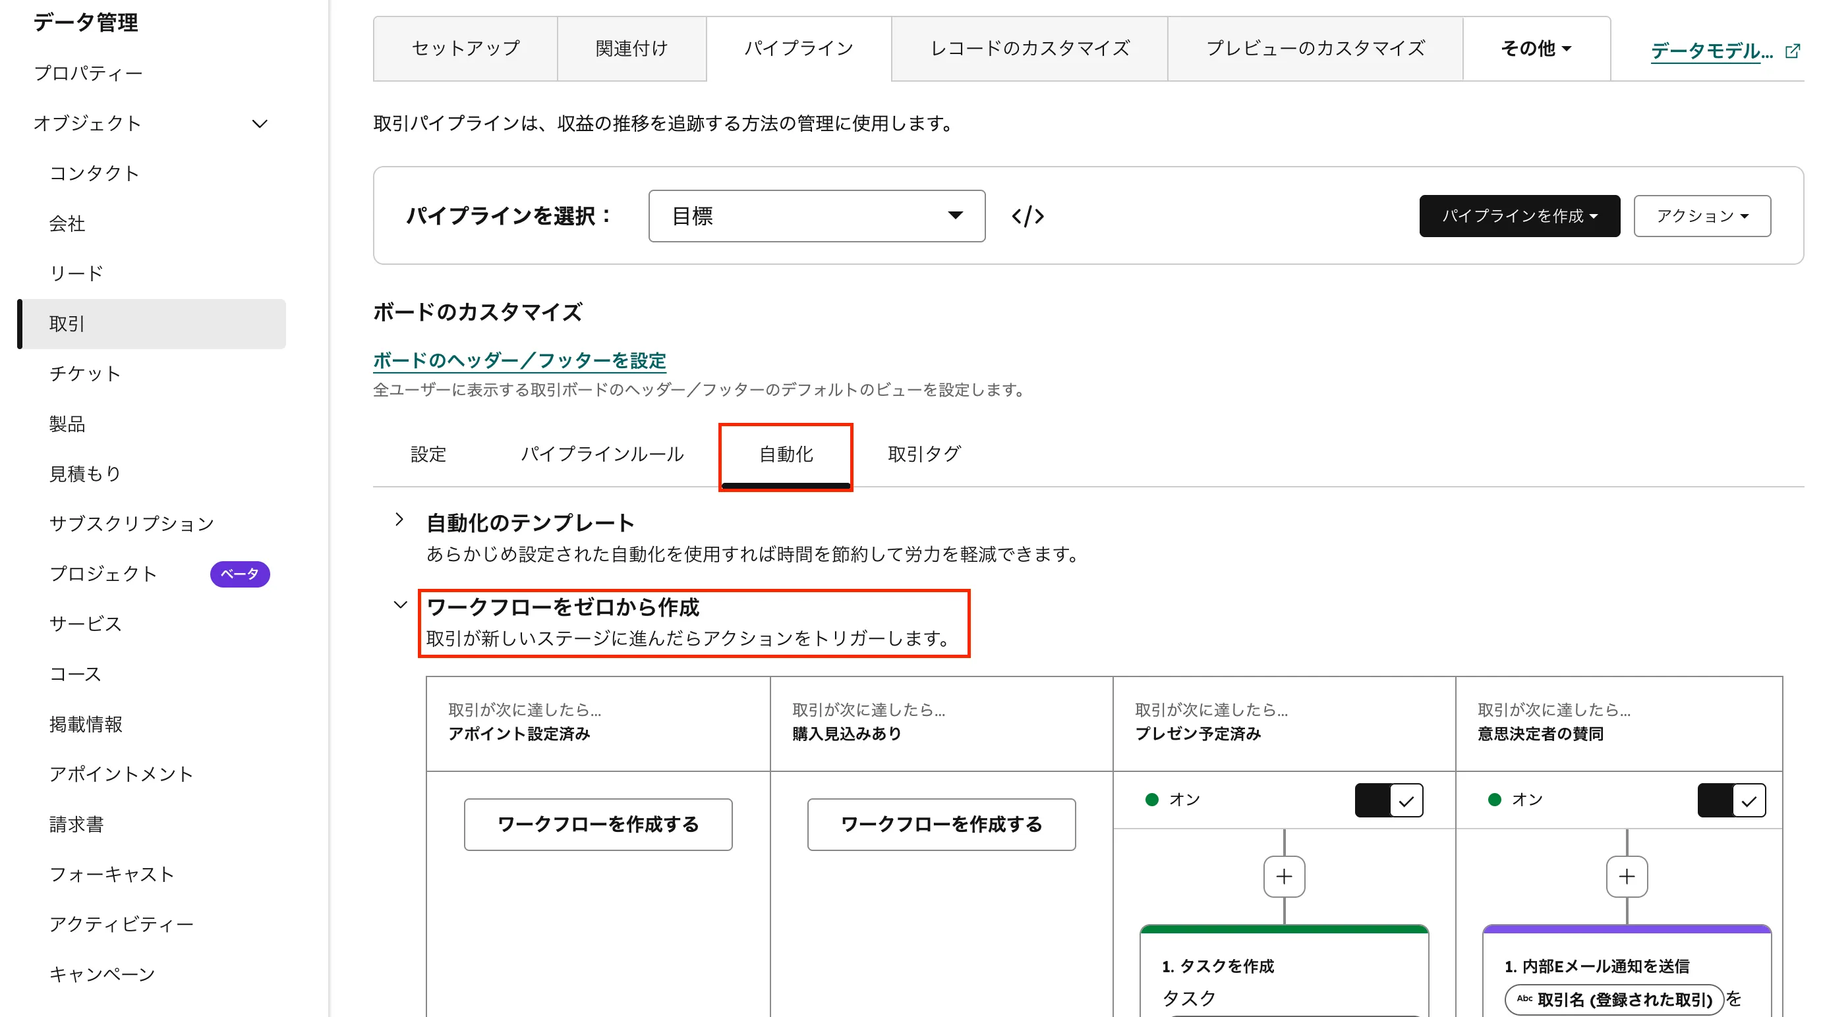The width and height of the screenshot is (1823, 1017).
Task: Collapse the オブジェクト list in the sidebar
Action: [259, 123]
